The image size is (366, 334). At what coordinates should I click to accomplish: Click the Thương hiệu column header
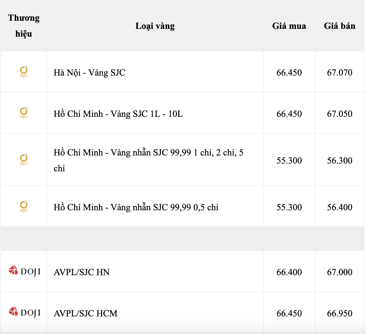coord(24,26)
